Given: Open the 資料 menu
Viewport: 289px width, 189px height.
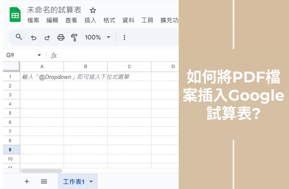Looking at the screenshot, I should coord(128,20).
